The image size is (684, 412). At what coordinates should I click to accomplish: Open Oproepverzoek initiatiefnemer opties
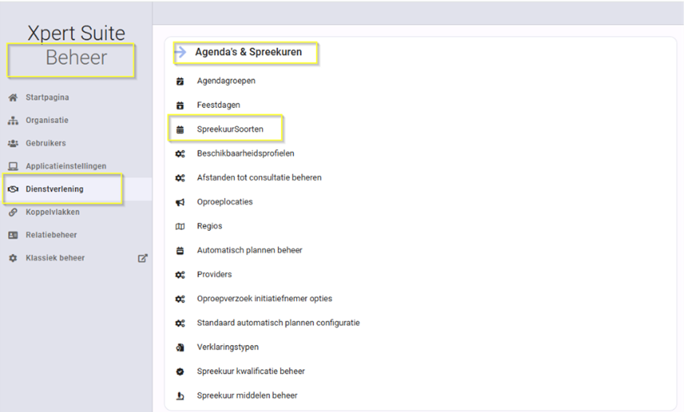tap(264, 298)
